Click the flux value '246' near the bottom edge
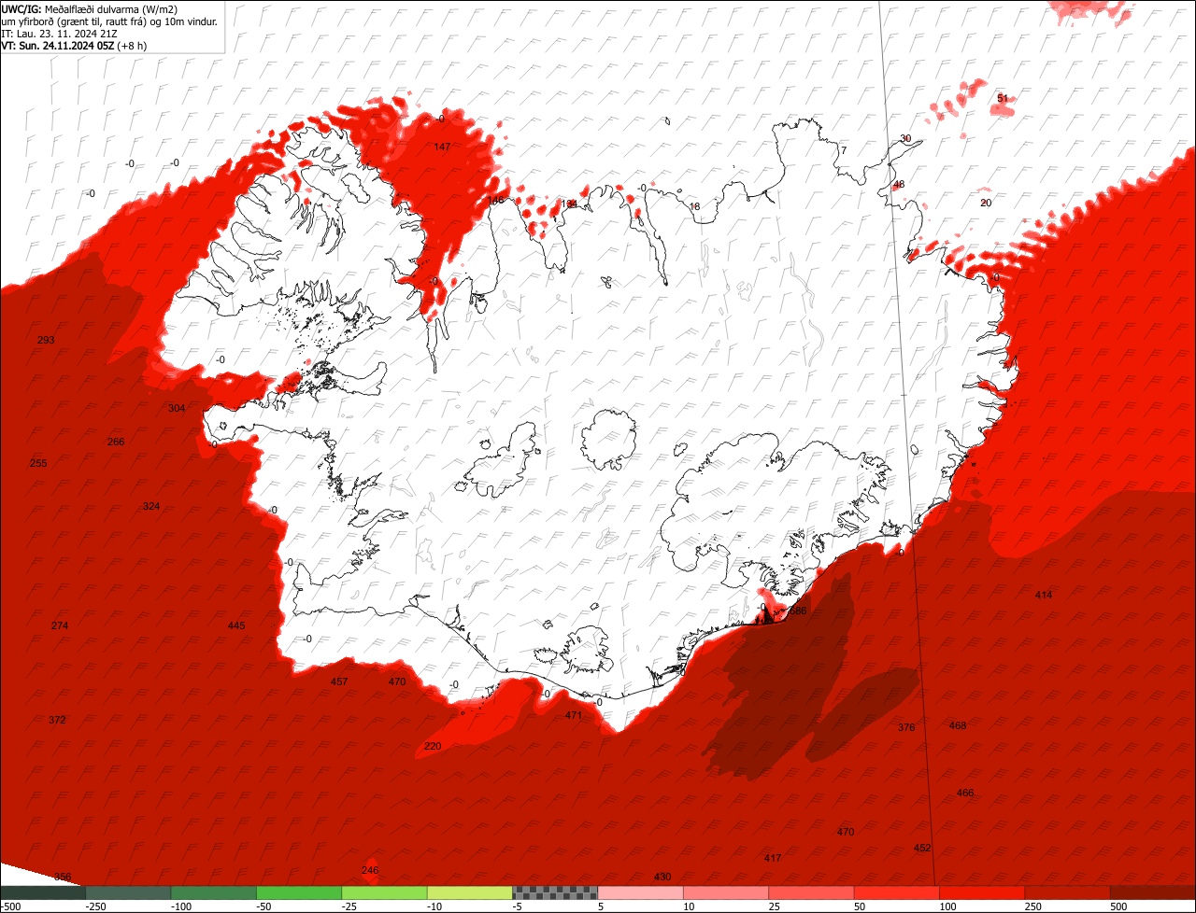The width and height of the screenshot is (1196, 913). 370,870
